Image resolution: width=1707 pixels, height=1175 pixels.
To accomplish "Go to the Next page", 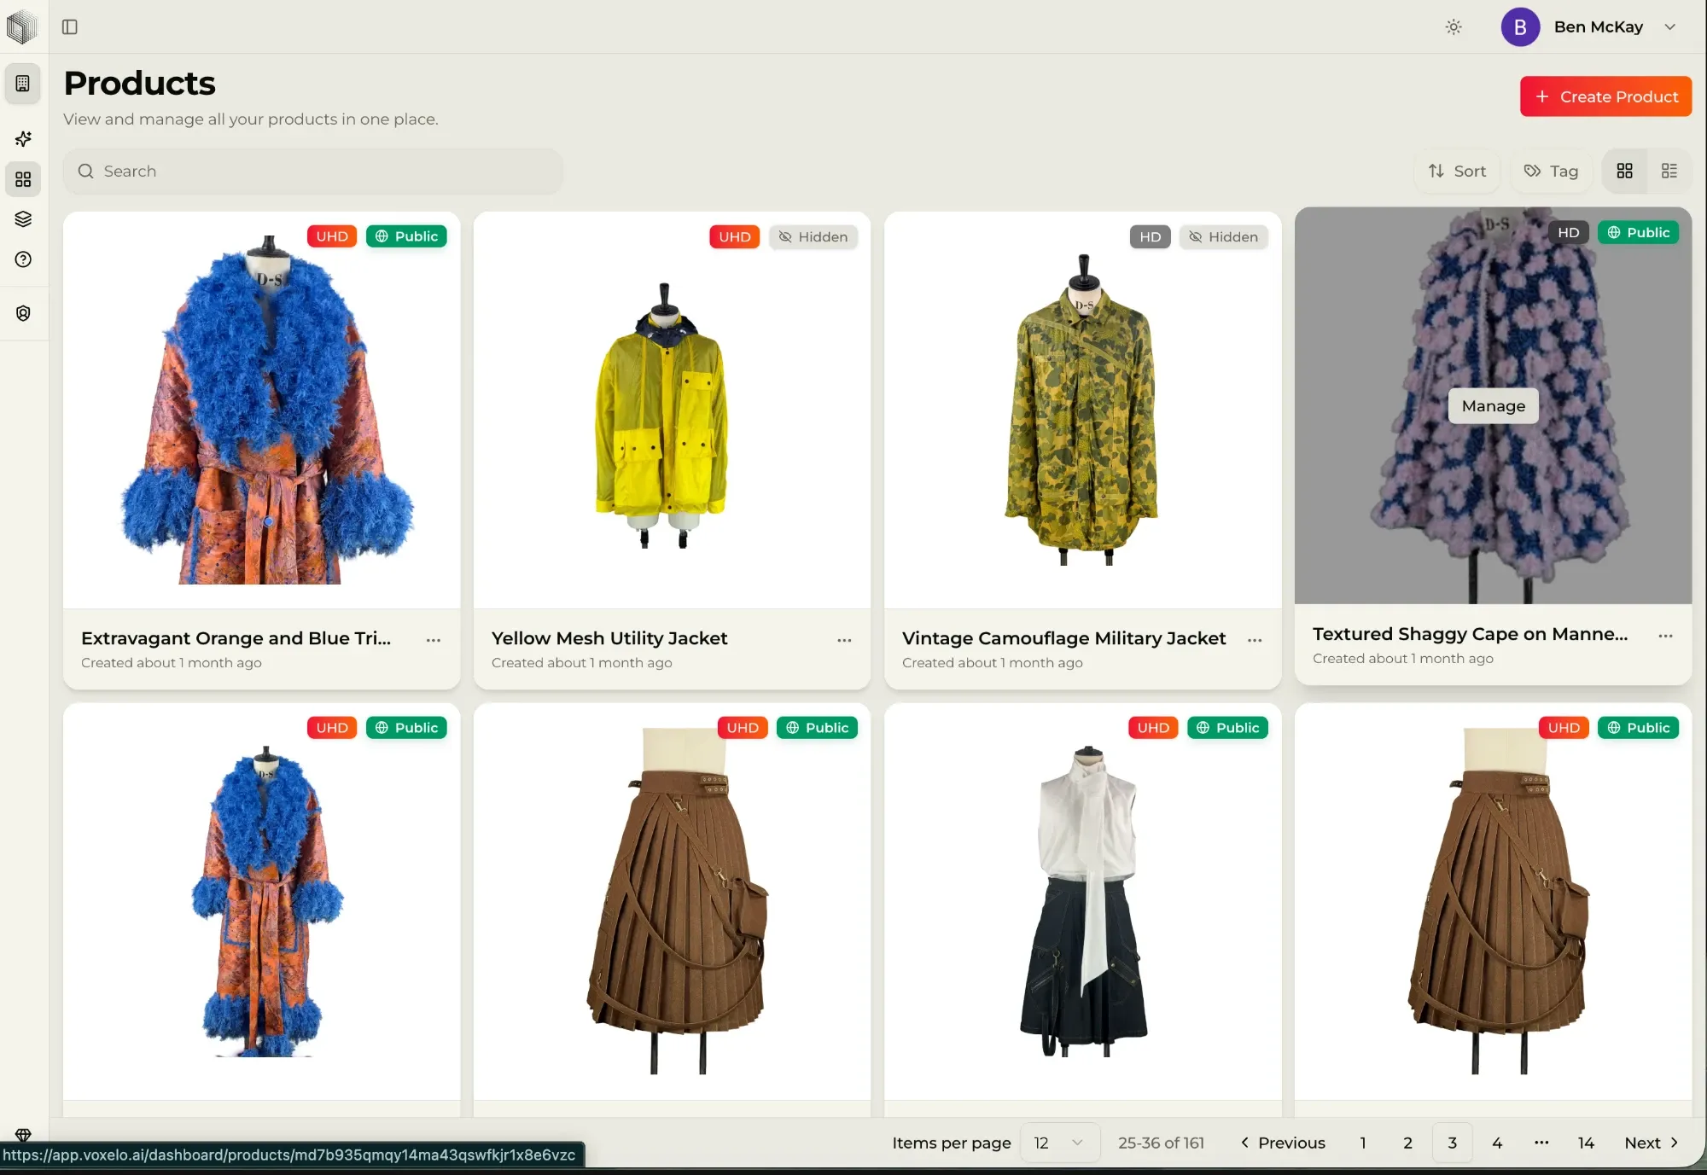I will pyautogui.click(x=1652, y=1143).
